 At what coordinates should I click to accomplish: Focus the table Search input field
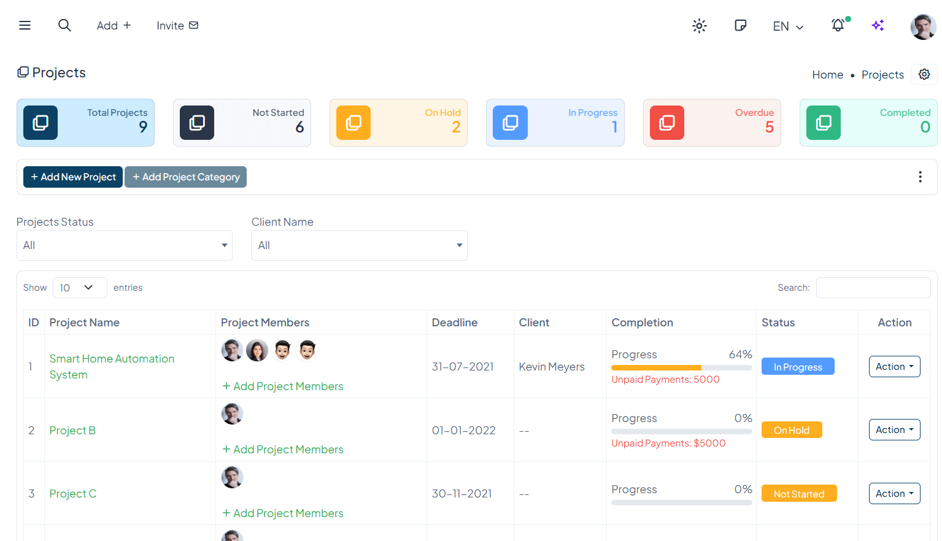(873, 288)
